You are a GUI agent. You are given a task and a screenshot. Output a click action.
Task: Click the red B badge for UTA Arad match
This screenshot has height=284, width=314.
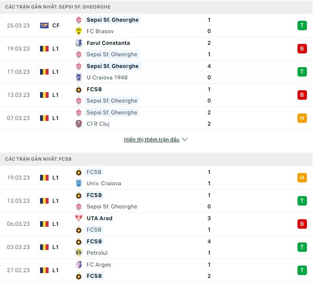coord(302,224)
